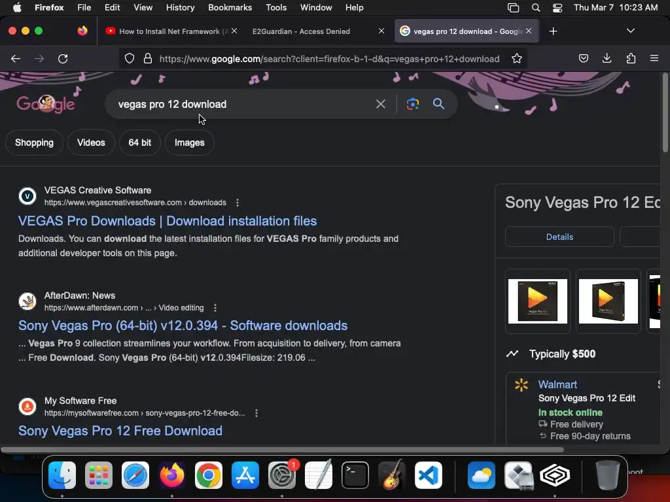The image size is (670, 502).
Task: Open the Bookmarks menu
Action: point(230,8)
